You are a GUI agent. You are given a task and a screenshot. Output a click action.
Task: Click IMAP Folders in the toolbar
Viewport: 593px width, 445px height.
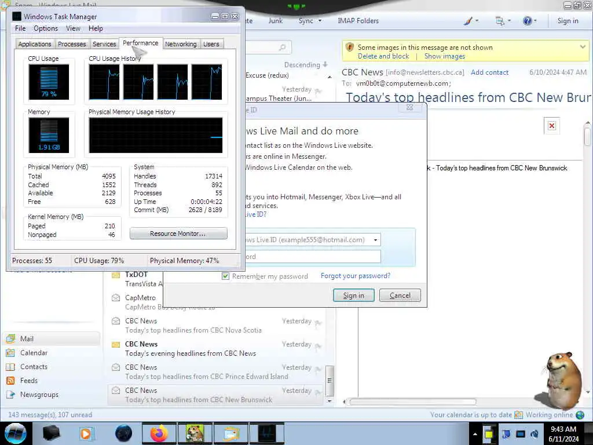pyautogui.click(x=358, y=21)
